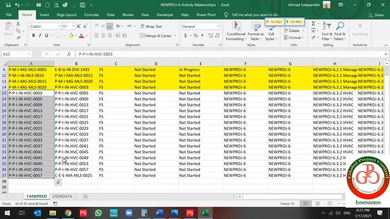Open Word from the taskbar

[160, 213]
